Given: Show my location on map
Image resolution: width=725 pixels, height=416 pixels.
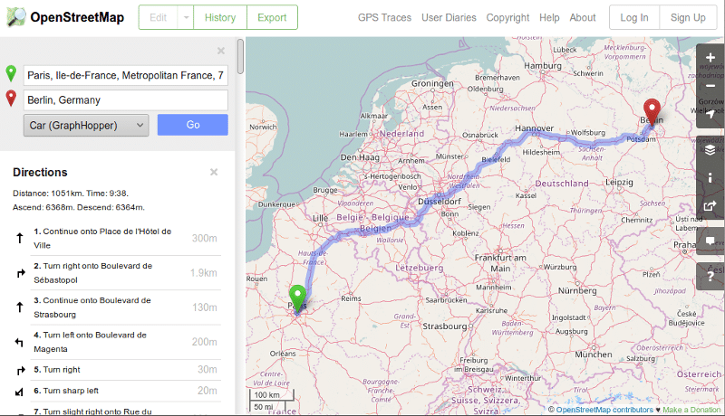Looking at the screenshot, I should [x=710, y=115].
